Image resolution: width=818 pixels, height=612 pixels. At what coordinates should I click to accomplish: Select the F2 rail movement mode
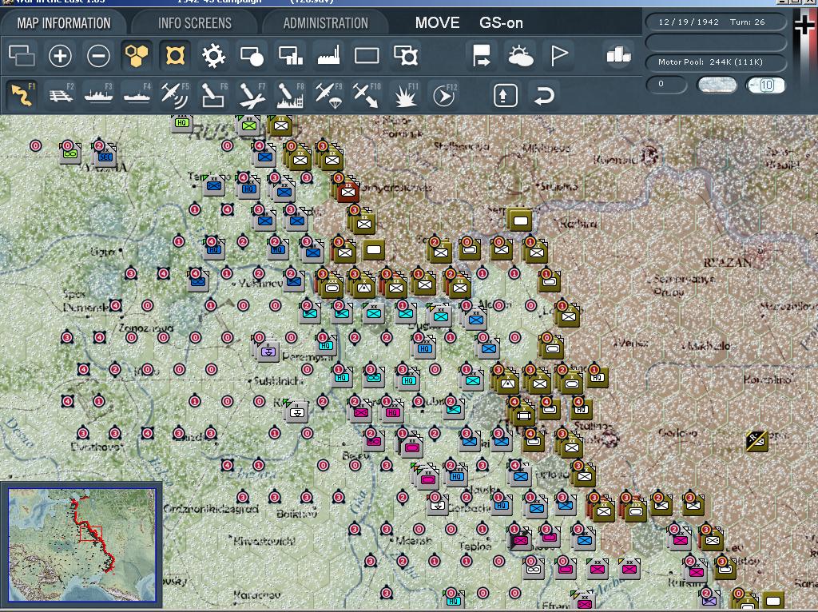coord(61,96)
